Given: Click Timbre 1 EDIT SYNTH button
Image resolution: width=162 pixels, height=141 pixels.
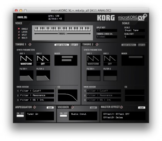Looking at the screenshot, I should click(x=62, y=45).
